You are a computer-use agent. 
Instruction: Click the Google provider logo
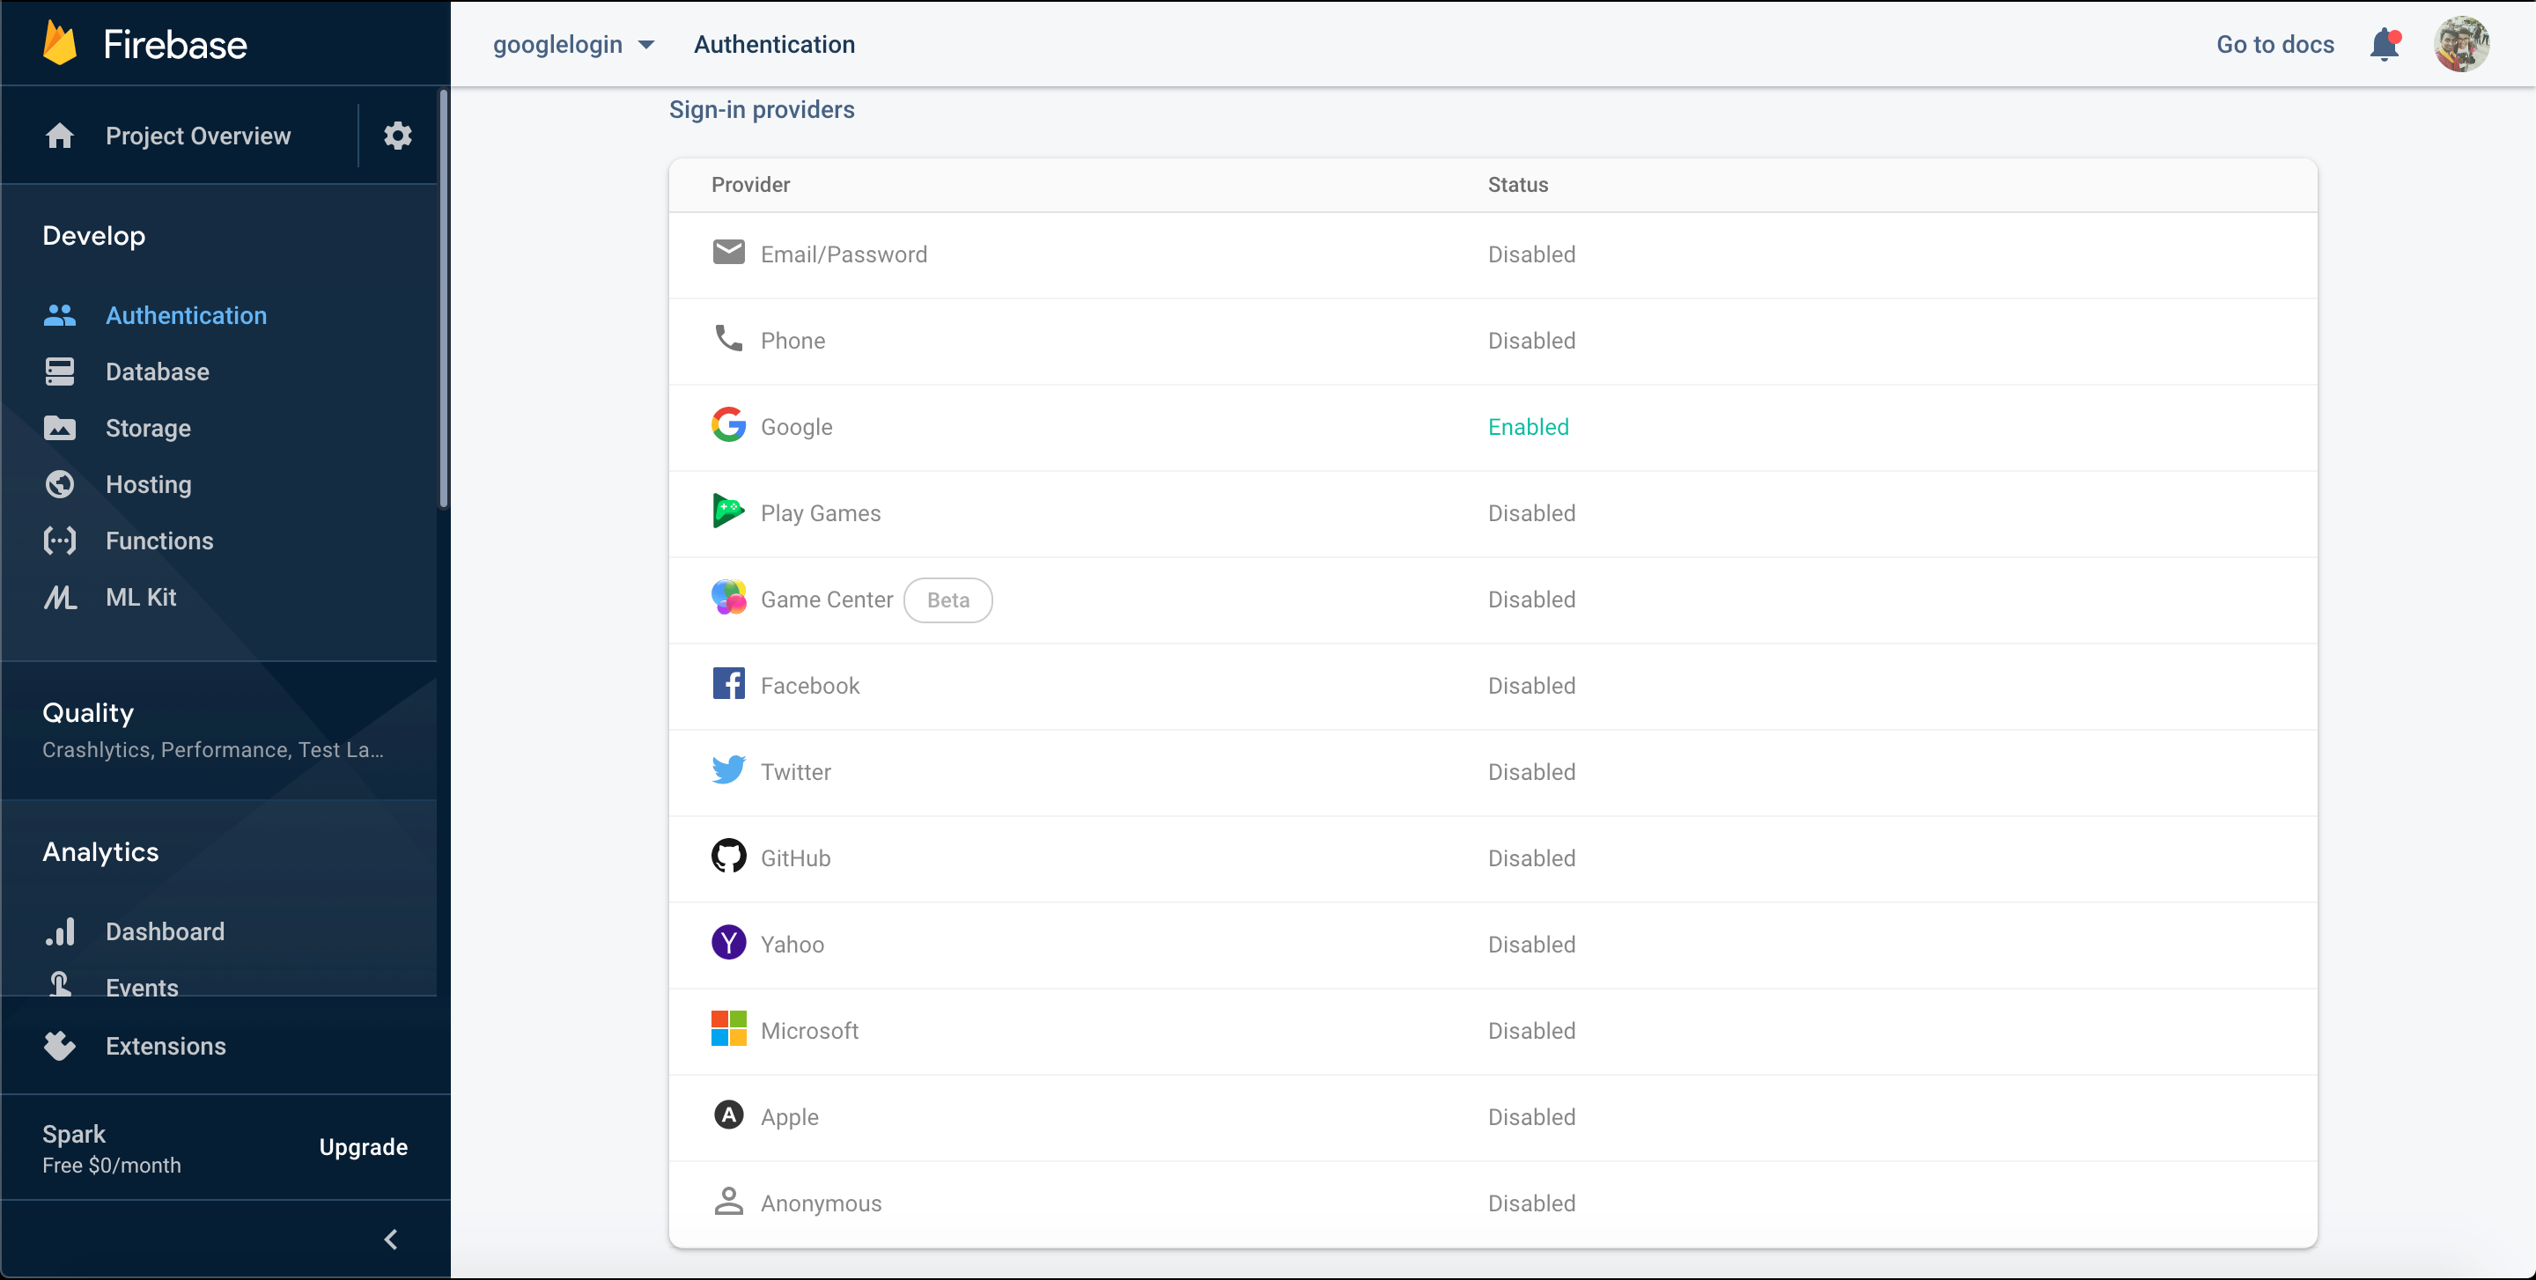coord(728,425)
